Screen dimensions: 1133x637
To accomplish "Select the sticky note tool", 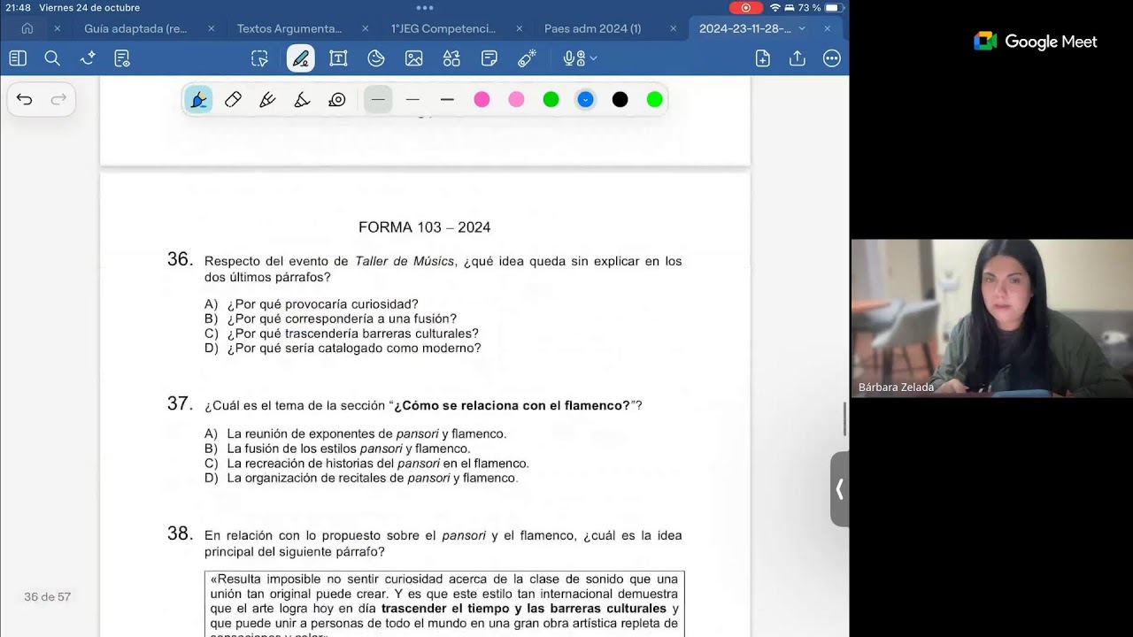I will coord(489,58).
